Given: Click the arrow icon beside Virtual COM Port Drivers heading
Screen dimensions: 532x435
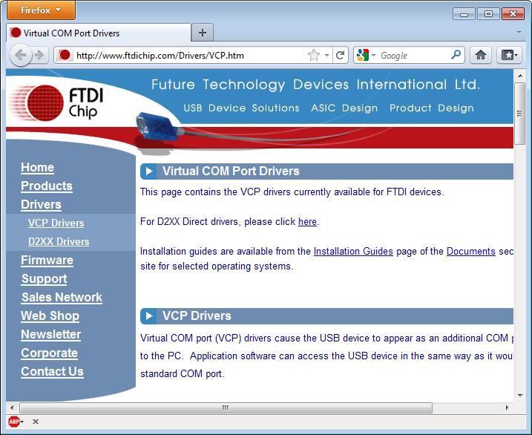Looking at the screenshot, I should 148,171.
